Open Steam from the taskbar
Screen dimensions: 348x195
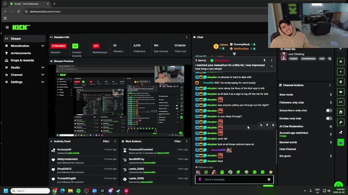pyautogui.click(x=118, y=191)
